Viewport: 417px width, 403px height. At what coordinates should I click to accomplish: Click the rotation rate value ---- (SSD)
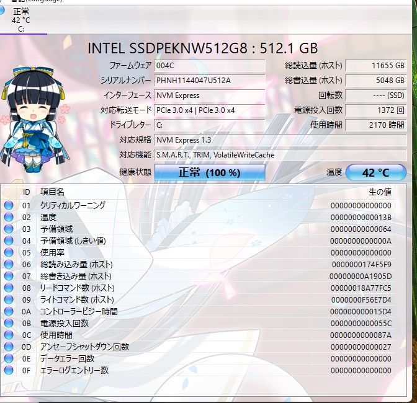(x=376, y=95)
